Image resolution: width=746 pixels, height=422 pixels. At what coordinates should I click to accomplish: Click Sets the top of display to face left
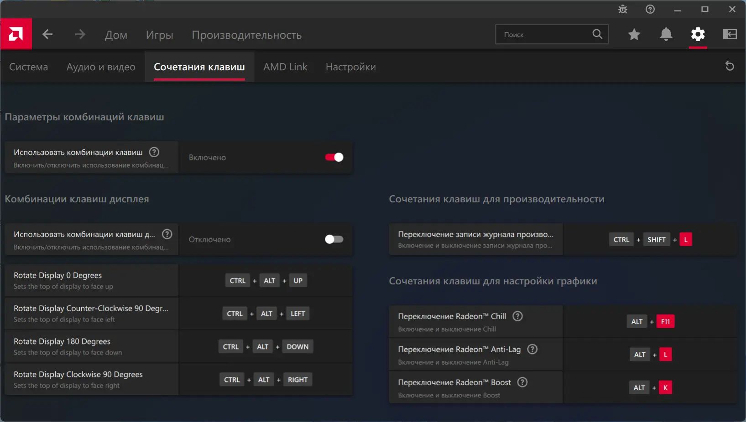(64, 319)
